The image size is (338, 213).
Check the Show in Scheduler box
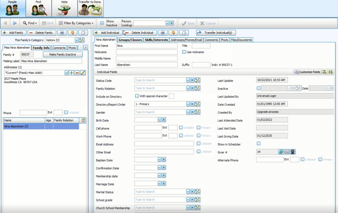pos(259,144)
